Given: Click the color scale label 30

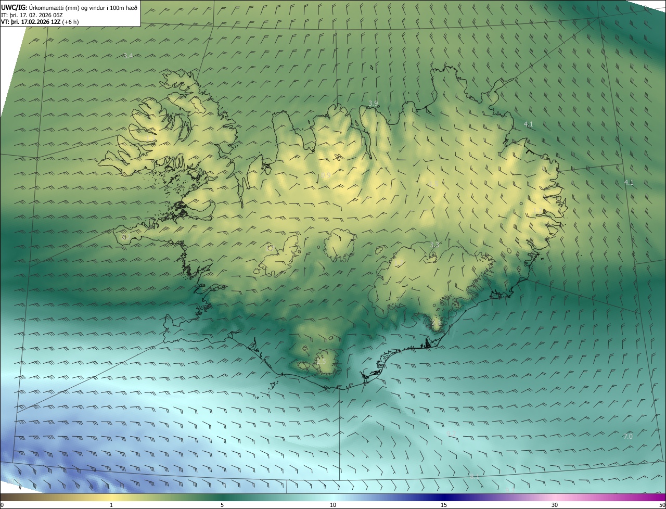Looking at the screenshot, I should (555, 505).
